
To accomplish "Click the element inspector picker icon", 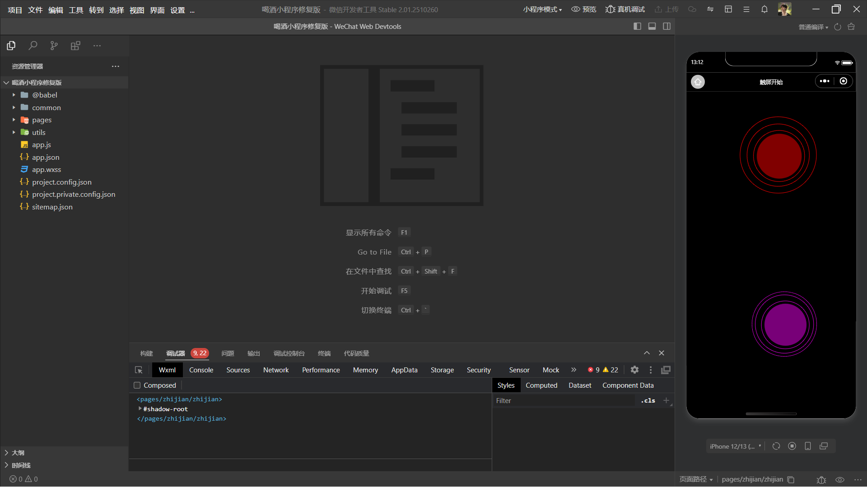I will pyautogui.click(x=139, y=370).
